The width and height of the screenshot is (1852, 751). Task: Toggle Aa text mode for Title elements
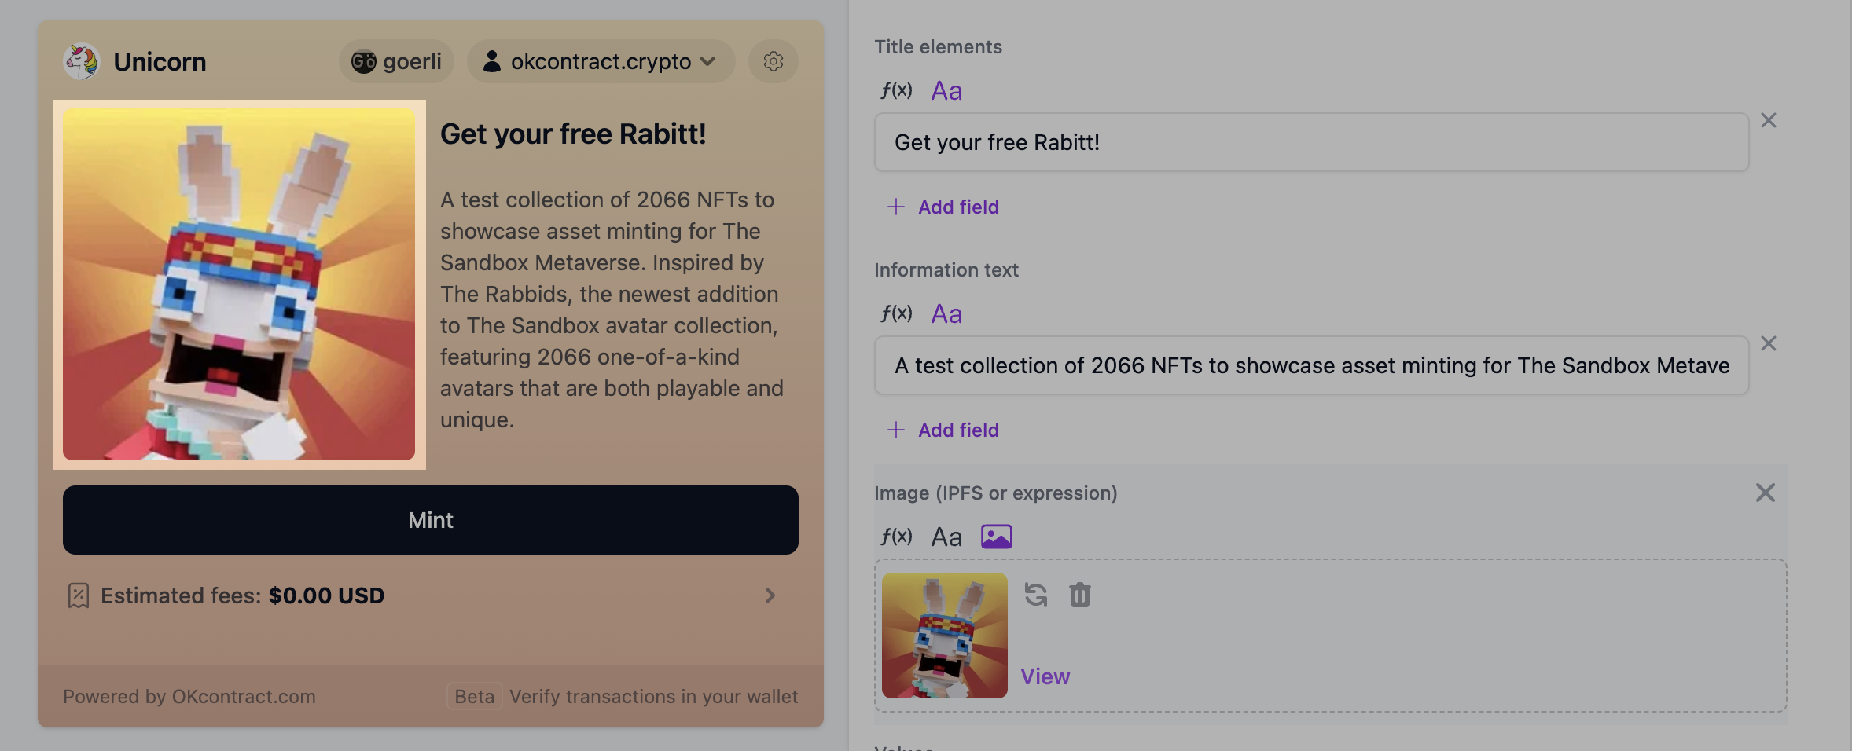(x=946, y=90)
